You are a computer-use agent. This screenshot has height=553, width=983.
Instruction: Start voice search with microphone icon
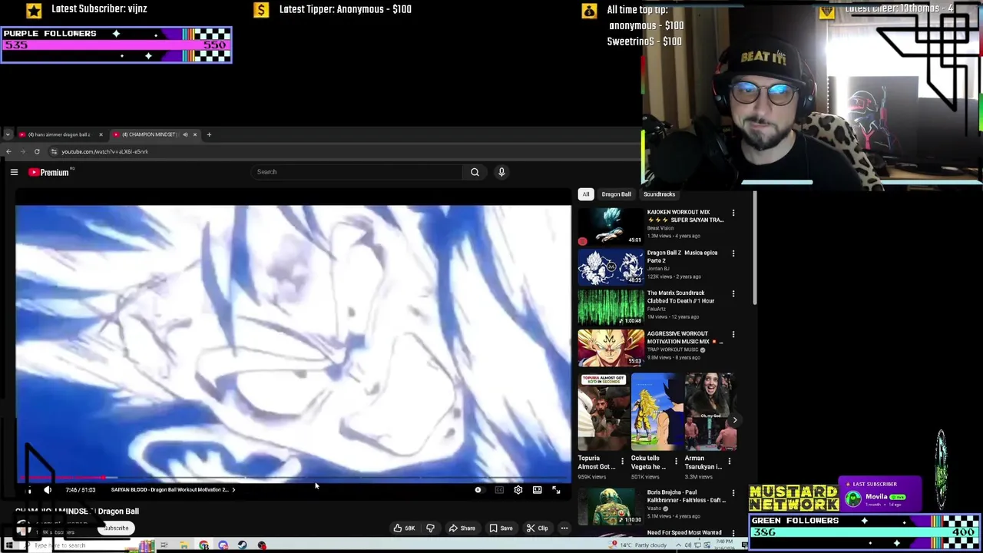click(501, 172)
